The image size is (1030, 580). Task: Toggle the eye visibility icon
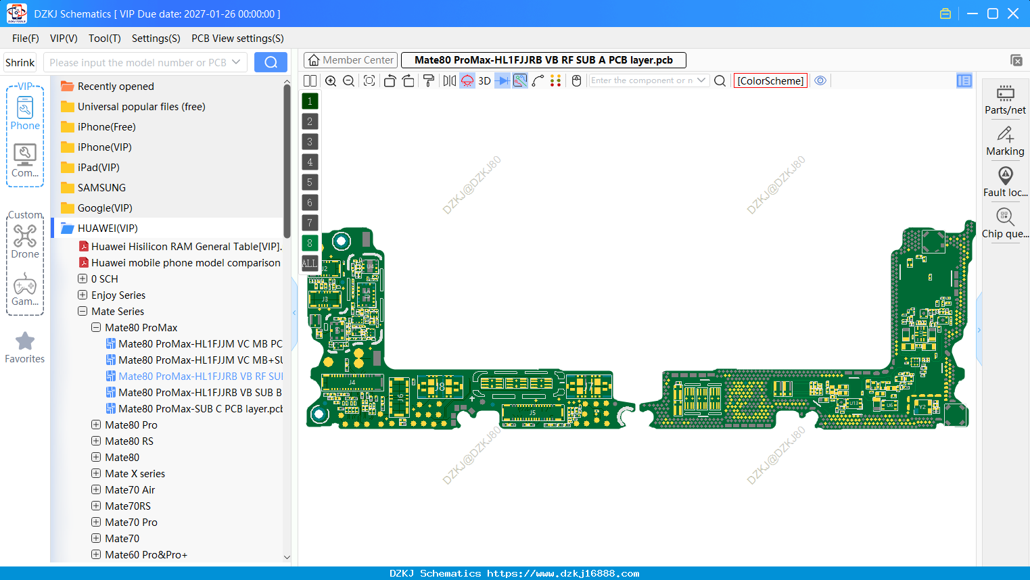pyautogui.click(x=820, y=80)
